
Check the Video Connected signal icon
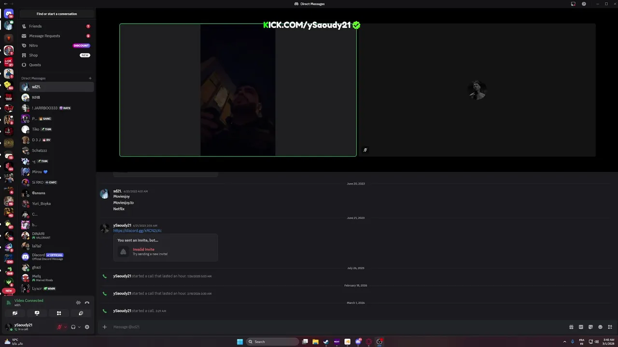point(8,303)
